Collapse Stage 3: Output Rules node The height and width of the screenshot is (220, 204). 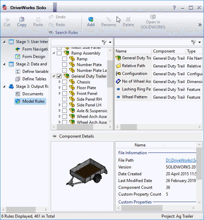[4, 86]
